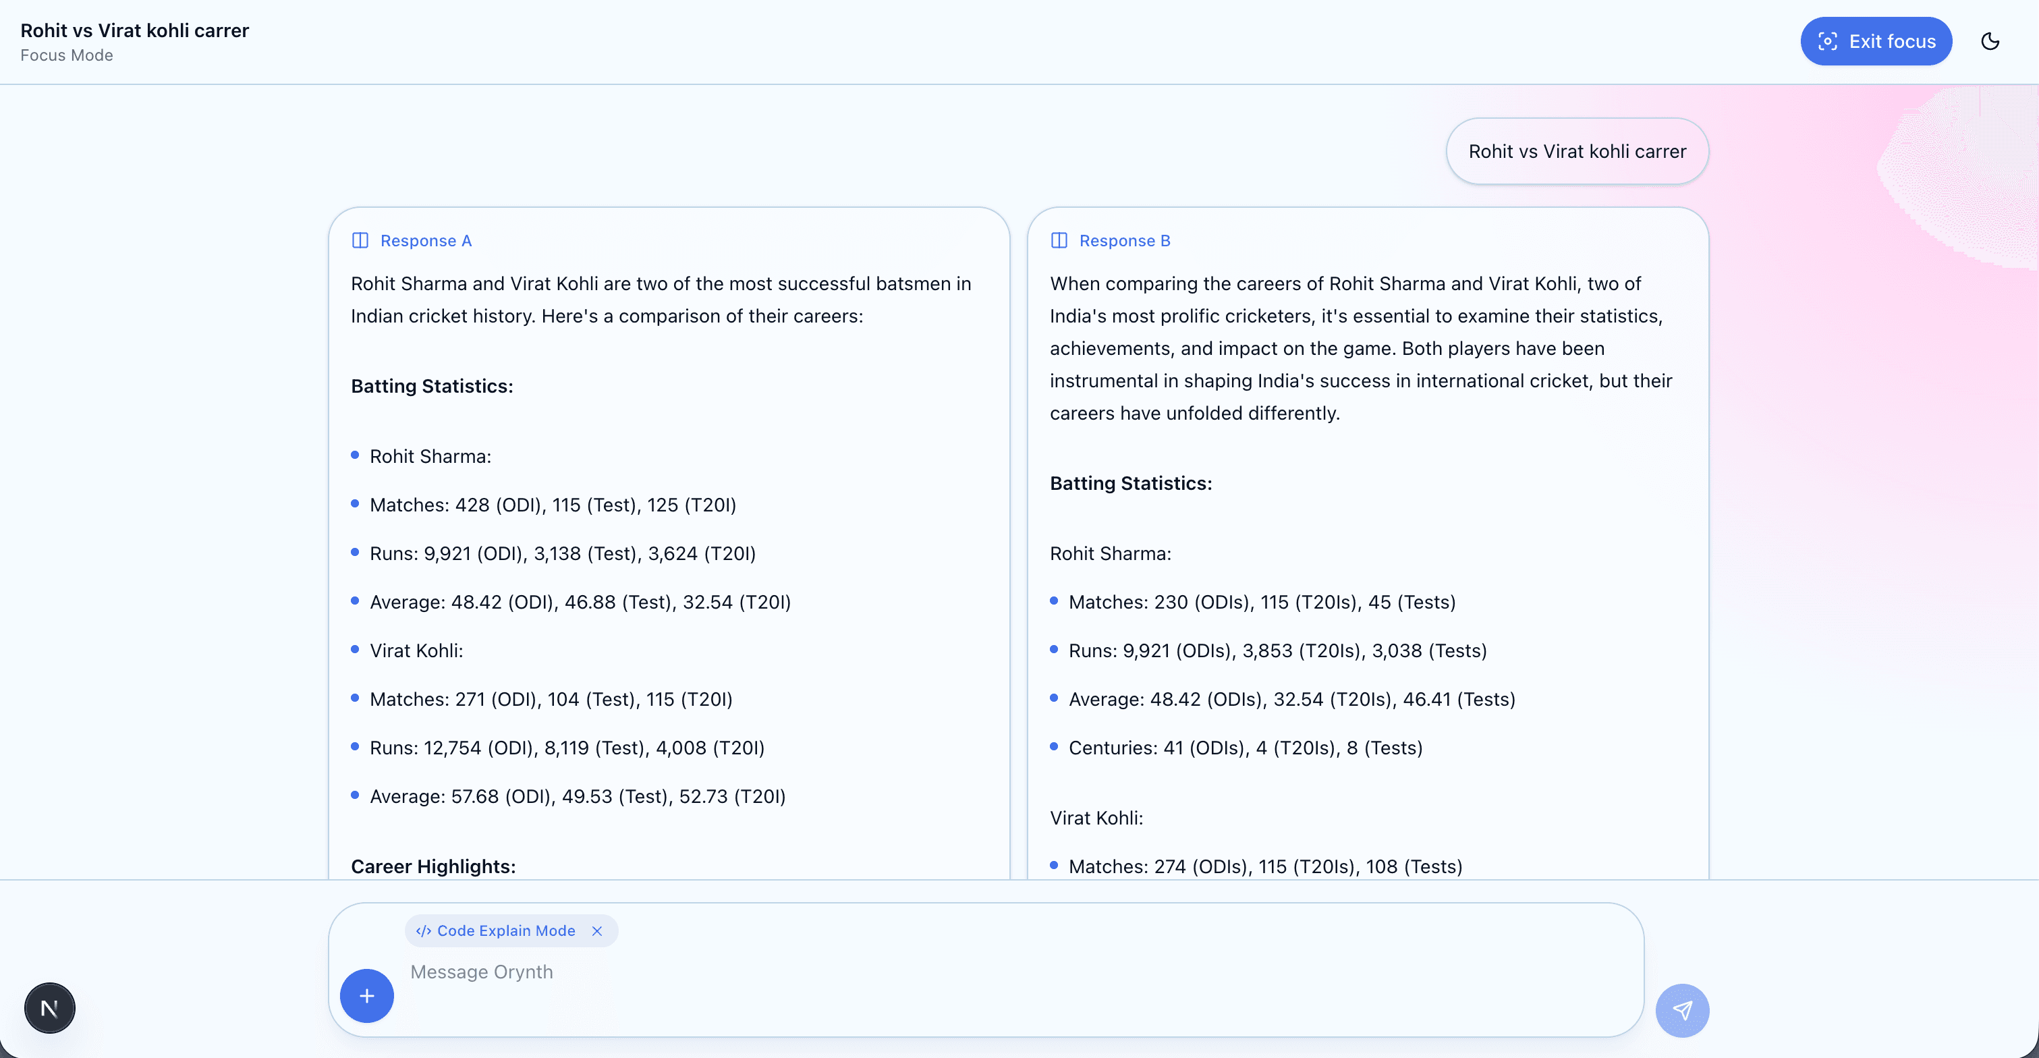Click the Exit focus button
Image resolution: width=2039 pixels, height=1058 pixels.
[1876, 41]
